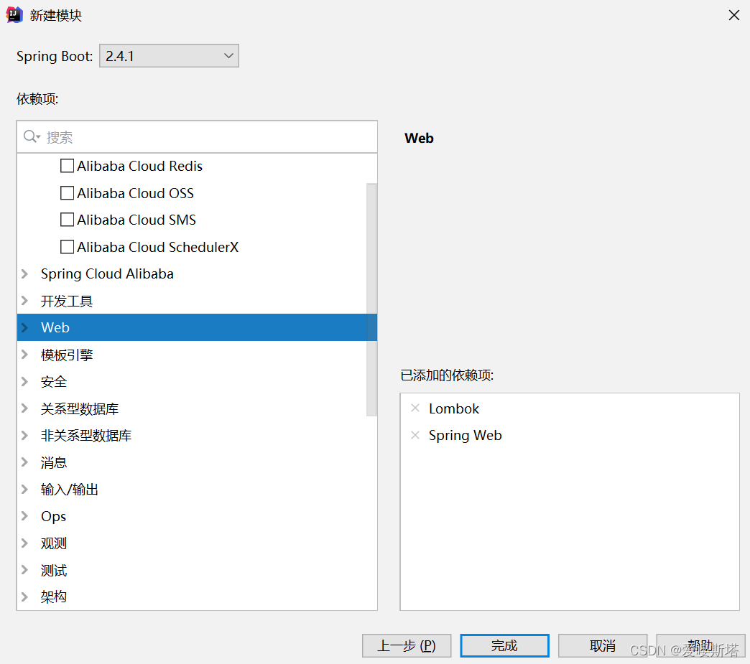Expand the 非关系型数据库 category
750x664 pixels.
click(x=25, y=435)
